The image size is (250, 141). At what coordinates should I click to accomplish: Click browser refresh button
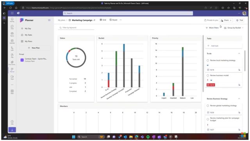pyautogui.click(x=11, y=8)
